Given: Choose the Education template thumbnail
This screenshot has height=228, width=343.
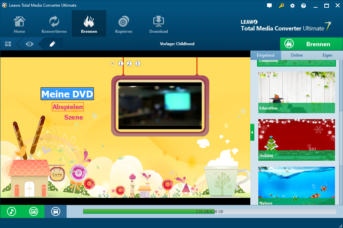Looking at the screenshot, I should click(x=296, y=92).
